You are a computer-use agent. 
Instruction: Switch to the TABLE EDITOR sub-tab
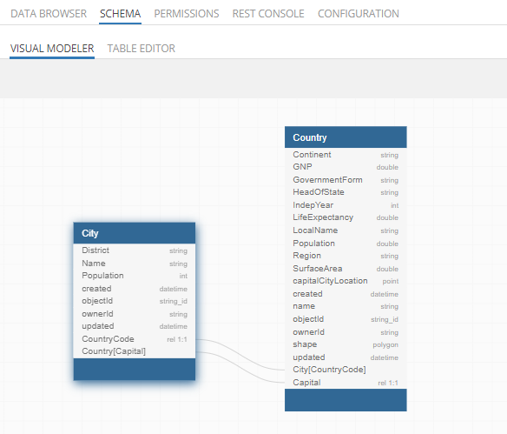point(141,49)
